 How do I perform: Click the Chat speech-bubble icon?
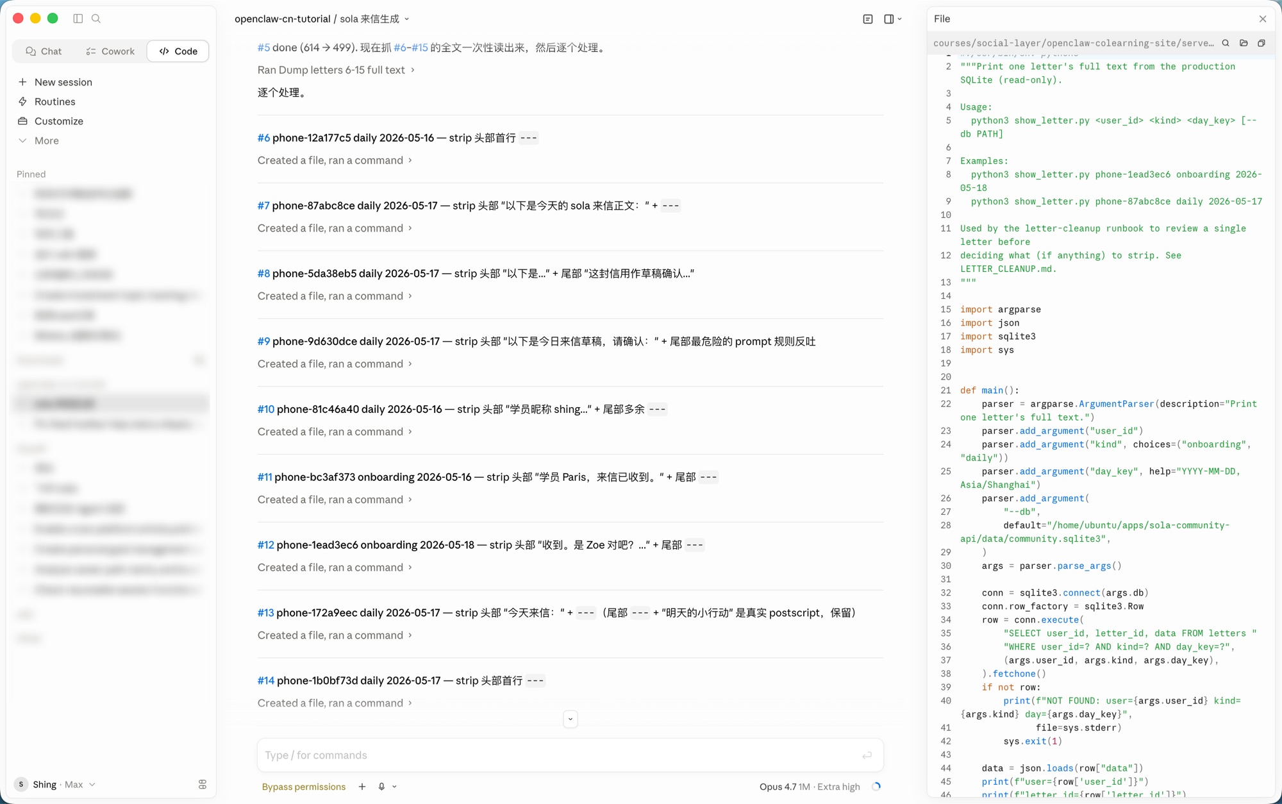[x=30, y=51]
